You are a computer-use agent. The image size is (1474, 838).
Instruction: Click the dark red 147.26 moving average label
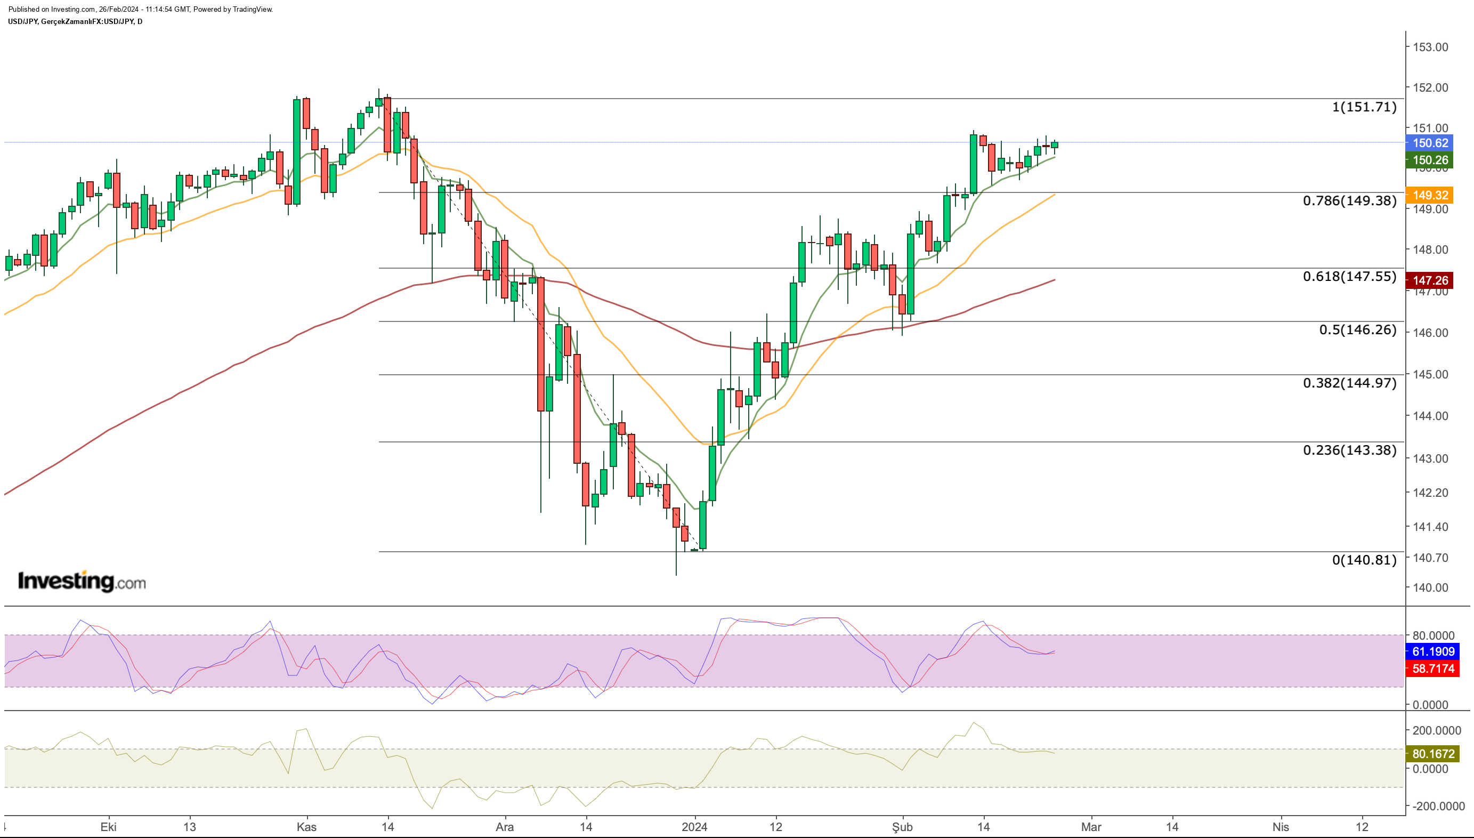[x=1430, y=280]
